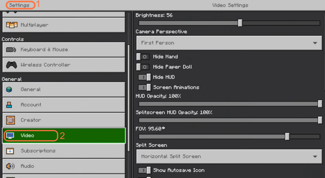
Task: Click the FOV: 95.60° label
Action: (150, 129)
